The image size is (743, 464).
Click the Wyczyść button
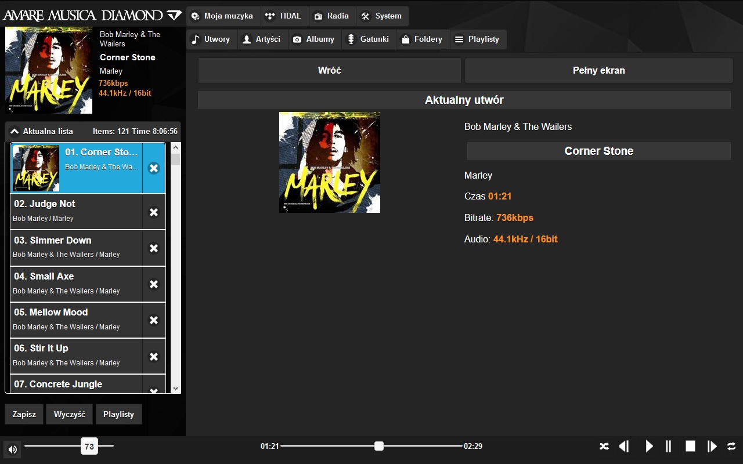click(70, 414)
